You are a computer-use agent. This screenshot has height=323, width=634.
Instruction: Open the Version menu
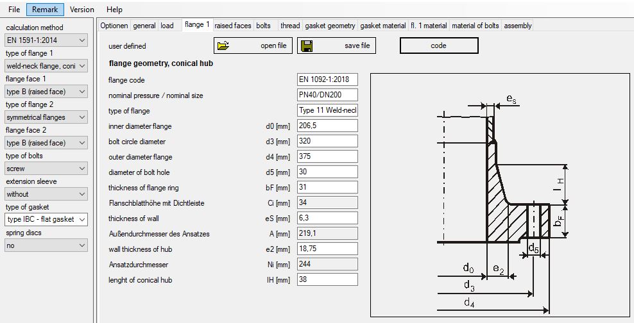pyautogui.click(x=82, y=9)
